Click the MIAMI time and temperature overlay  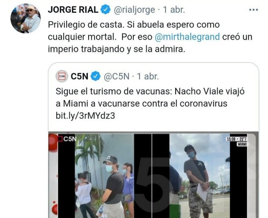[237, 141]
